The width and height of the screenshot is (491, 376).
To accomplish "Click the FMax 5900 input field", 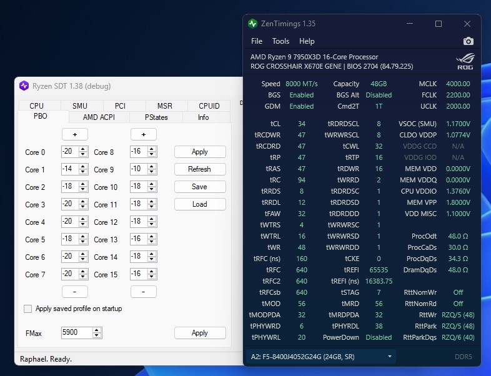I will (x=76, y=333).
